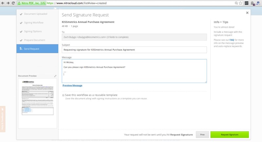Viewport: 262px width, 142px height.
Task: Click the browser forward arrow
Action: click(8, 3)
